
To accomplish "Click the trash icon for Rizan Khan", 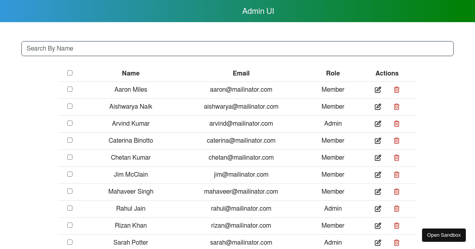I will (x=396, y=226).
